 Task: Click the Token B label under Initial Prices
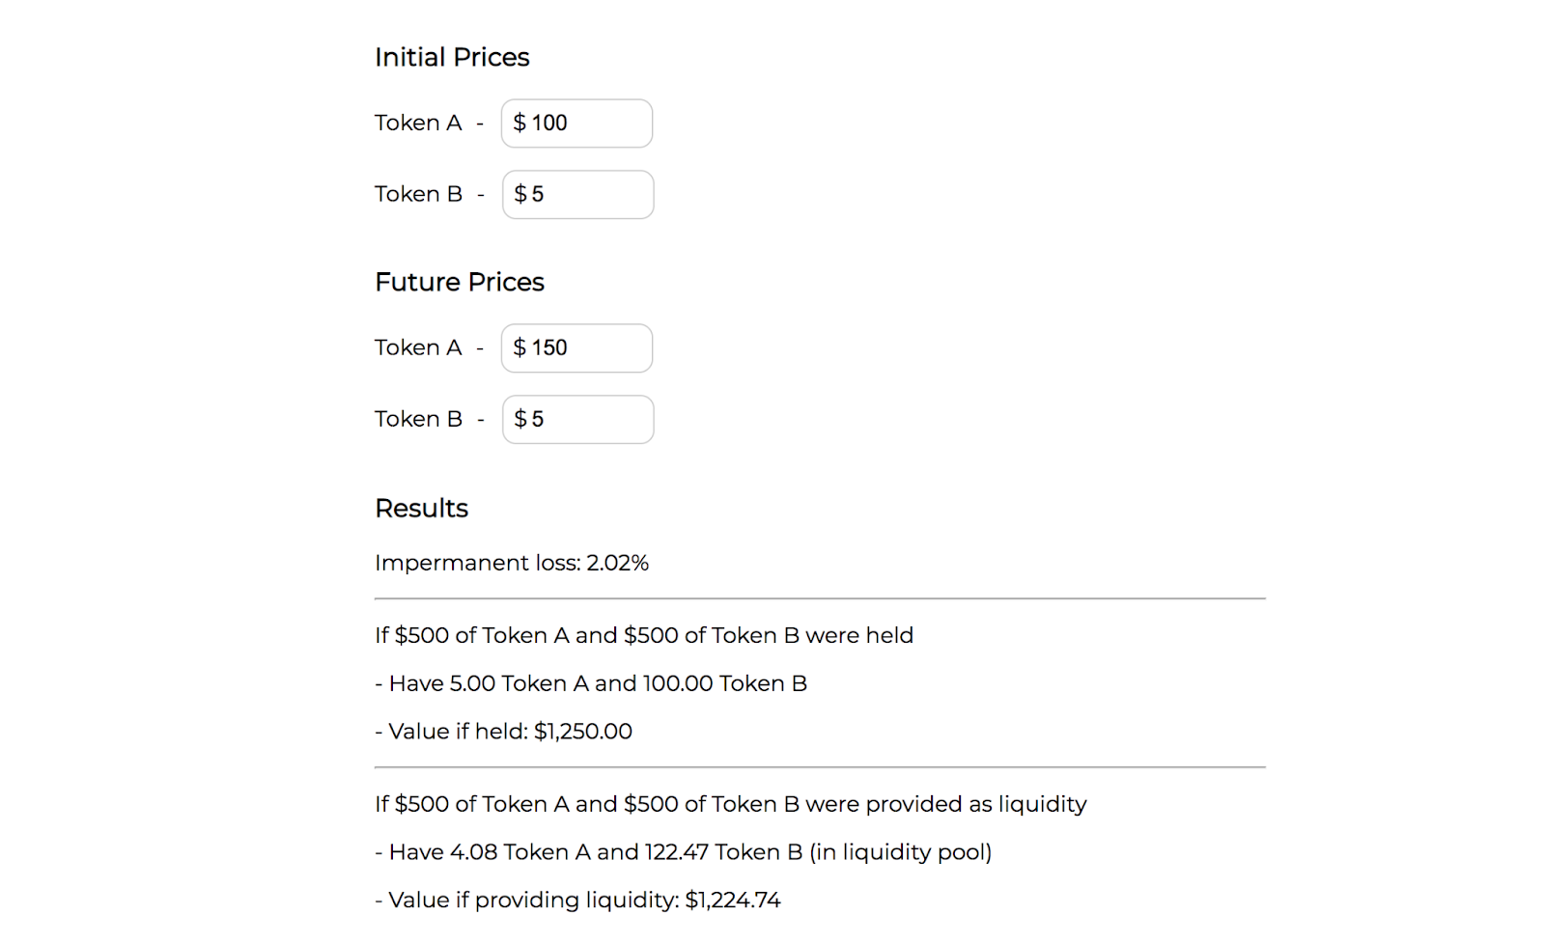[418, 195]
